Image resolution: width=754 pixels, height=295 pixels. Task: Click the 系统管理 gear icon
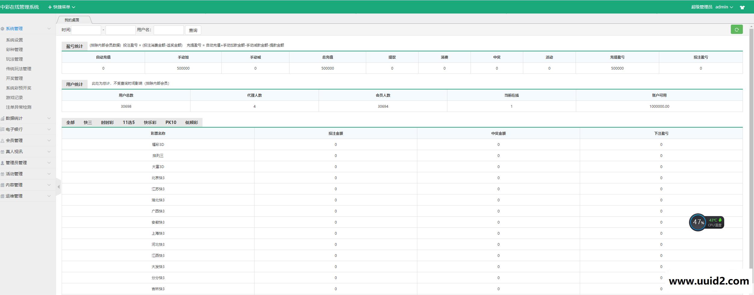click(3, 29)
